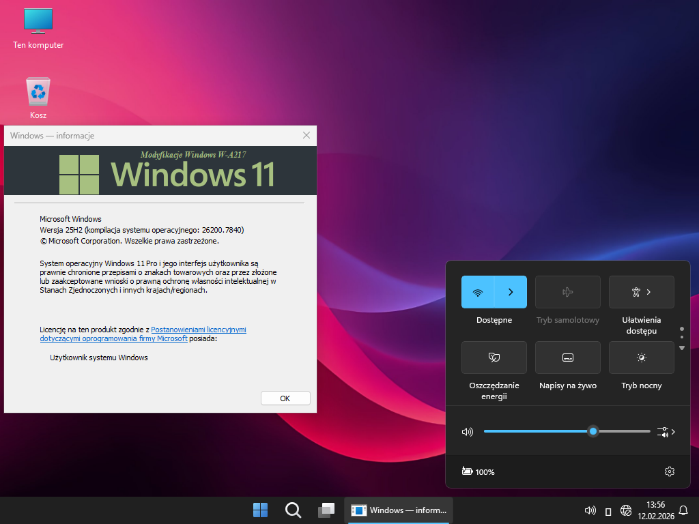The width and height of the screenshot is (699, 524).
Task: Click the volume slider track
Action: tap(539, 431)
